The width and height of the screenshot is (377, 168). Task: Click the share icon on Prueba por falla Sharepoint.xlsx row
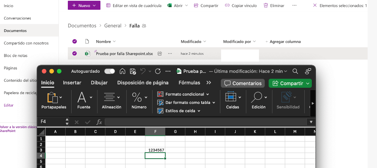pyautogui.click(x=160, y=54)
